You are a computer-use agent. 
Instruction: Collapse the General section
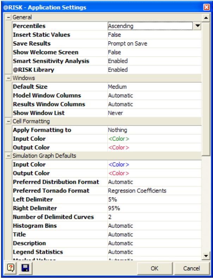coord(8,17)
